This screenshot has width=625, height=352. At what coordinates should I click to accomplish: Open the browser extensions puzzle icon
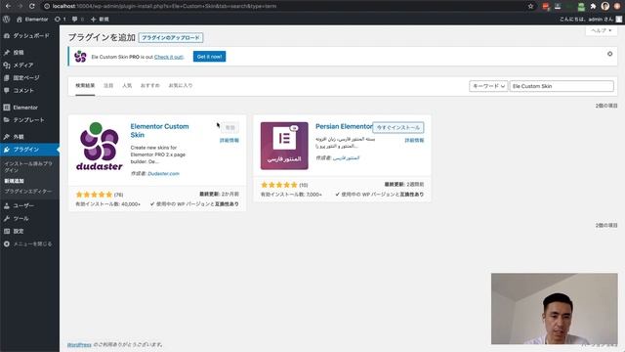(x=593, y=6)
